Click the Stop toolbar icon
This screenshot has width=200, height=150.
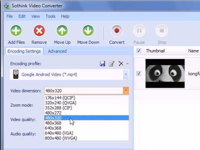click(x=162, y=30)
